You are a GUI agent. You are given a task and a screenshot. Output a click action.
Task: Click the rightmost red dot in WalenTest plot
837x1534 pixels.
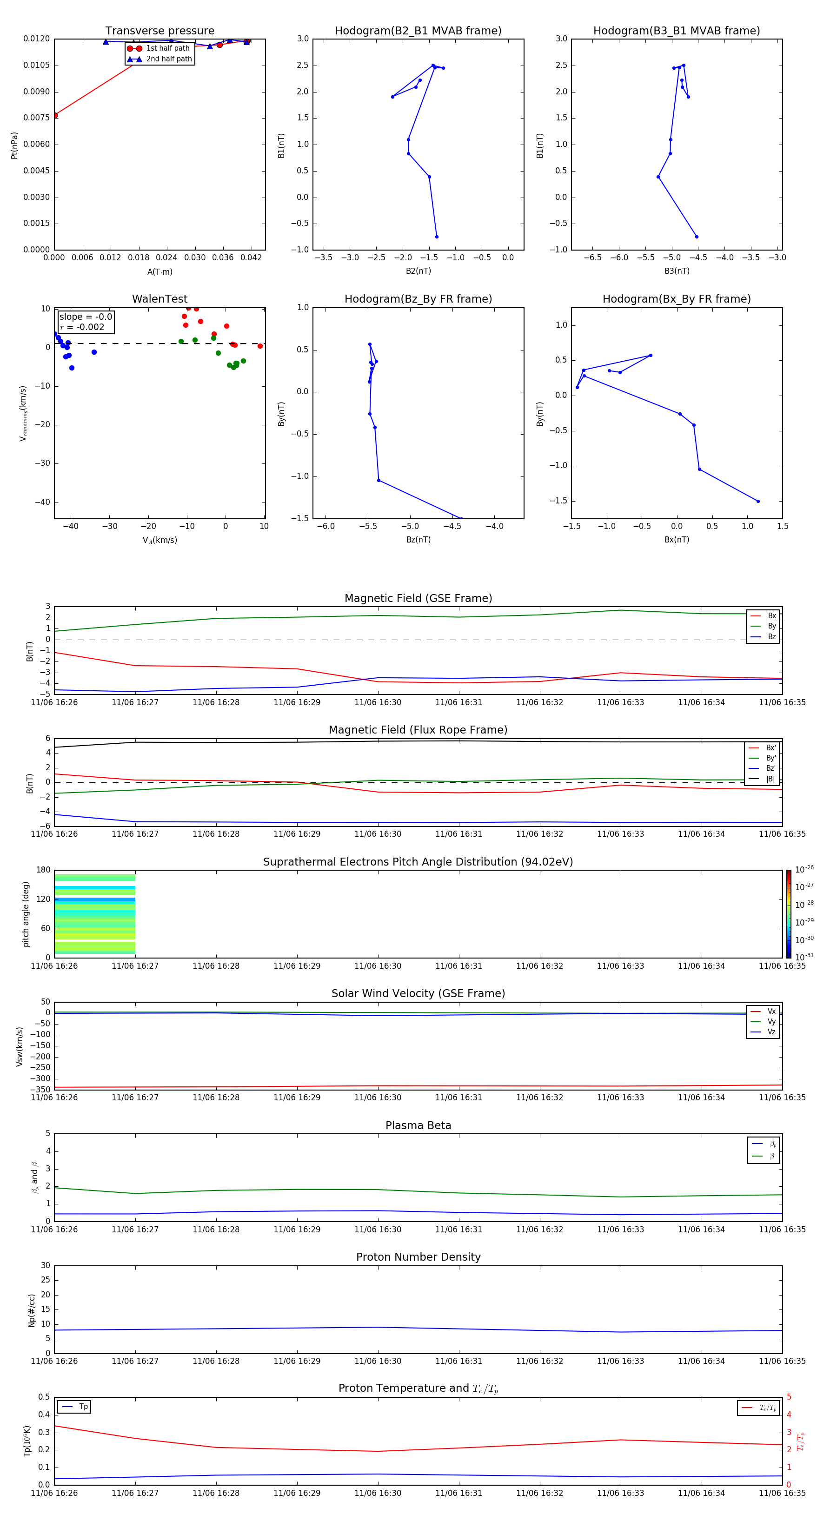(x=260, y=346)
